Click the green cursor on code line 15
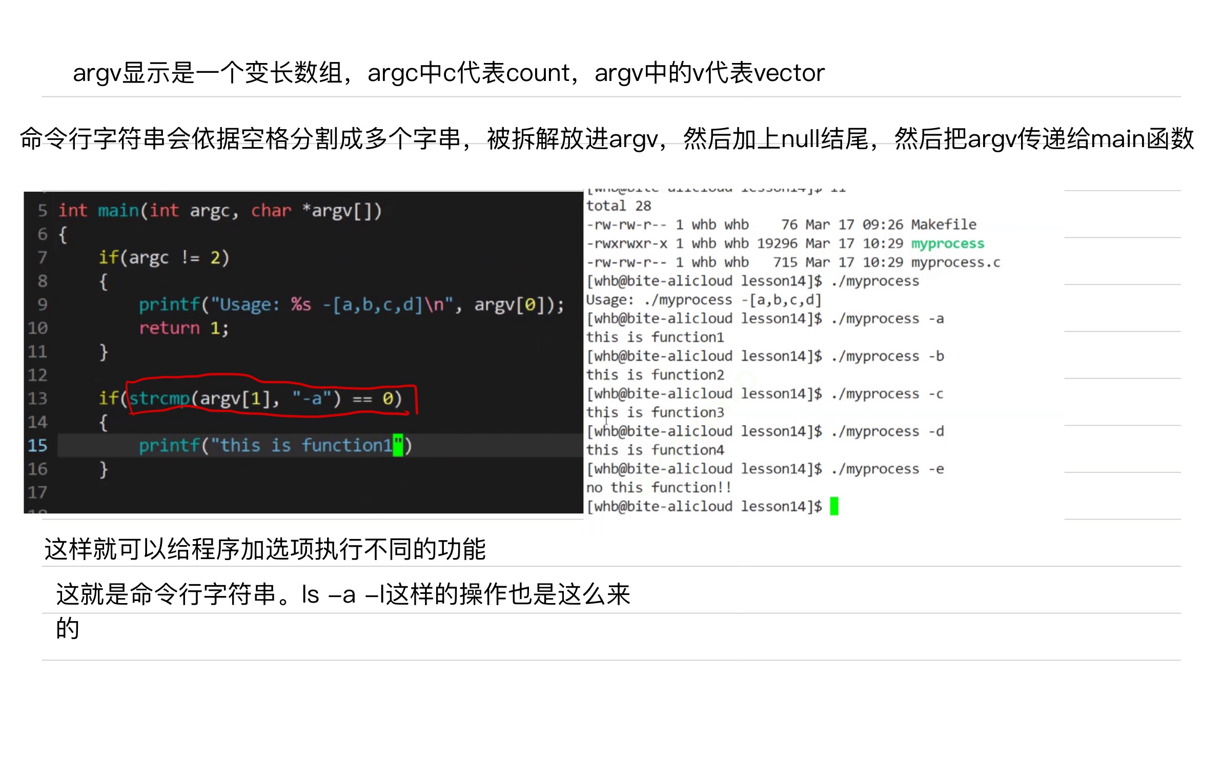 click(x=398, y=445)
